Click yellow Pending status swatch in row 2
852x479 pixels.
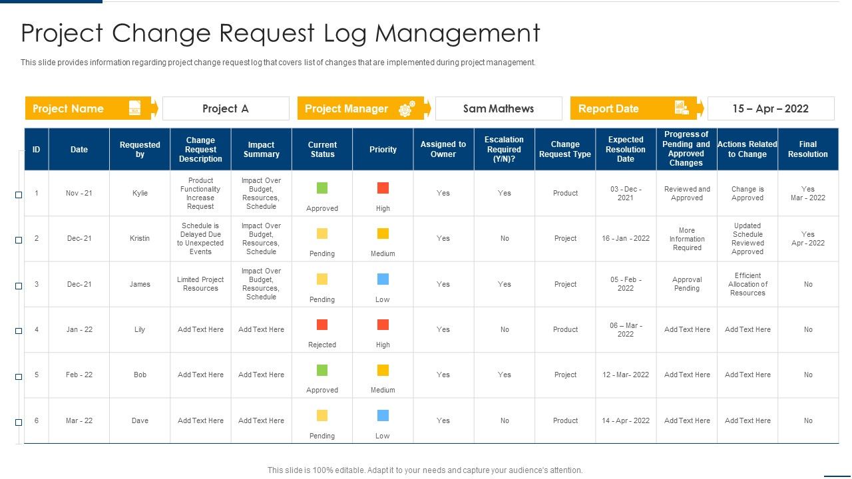[x=322, y=234]
